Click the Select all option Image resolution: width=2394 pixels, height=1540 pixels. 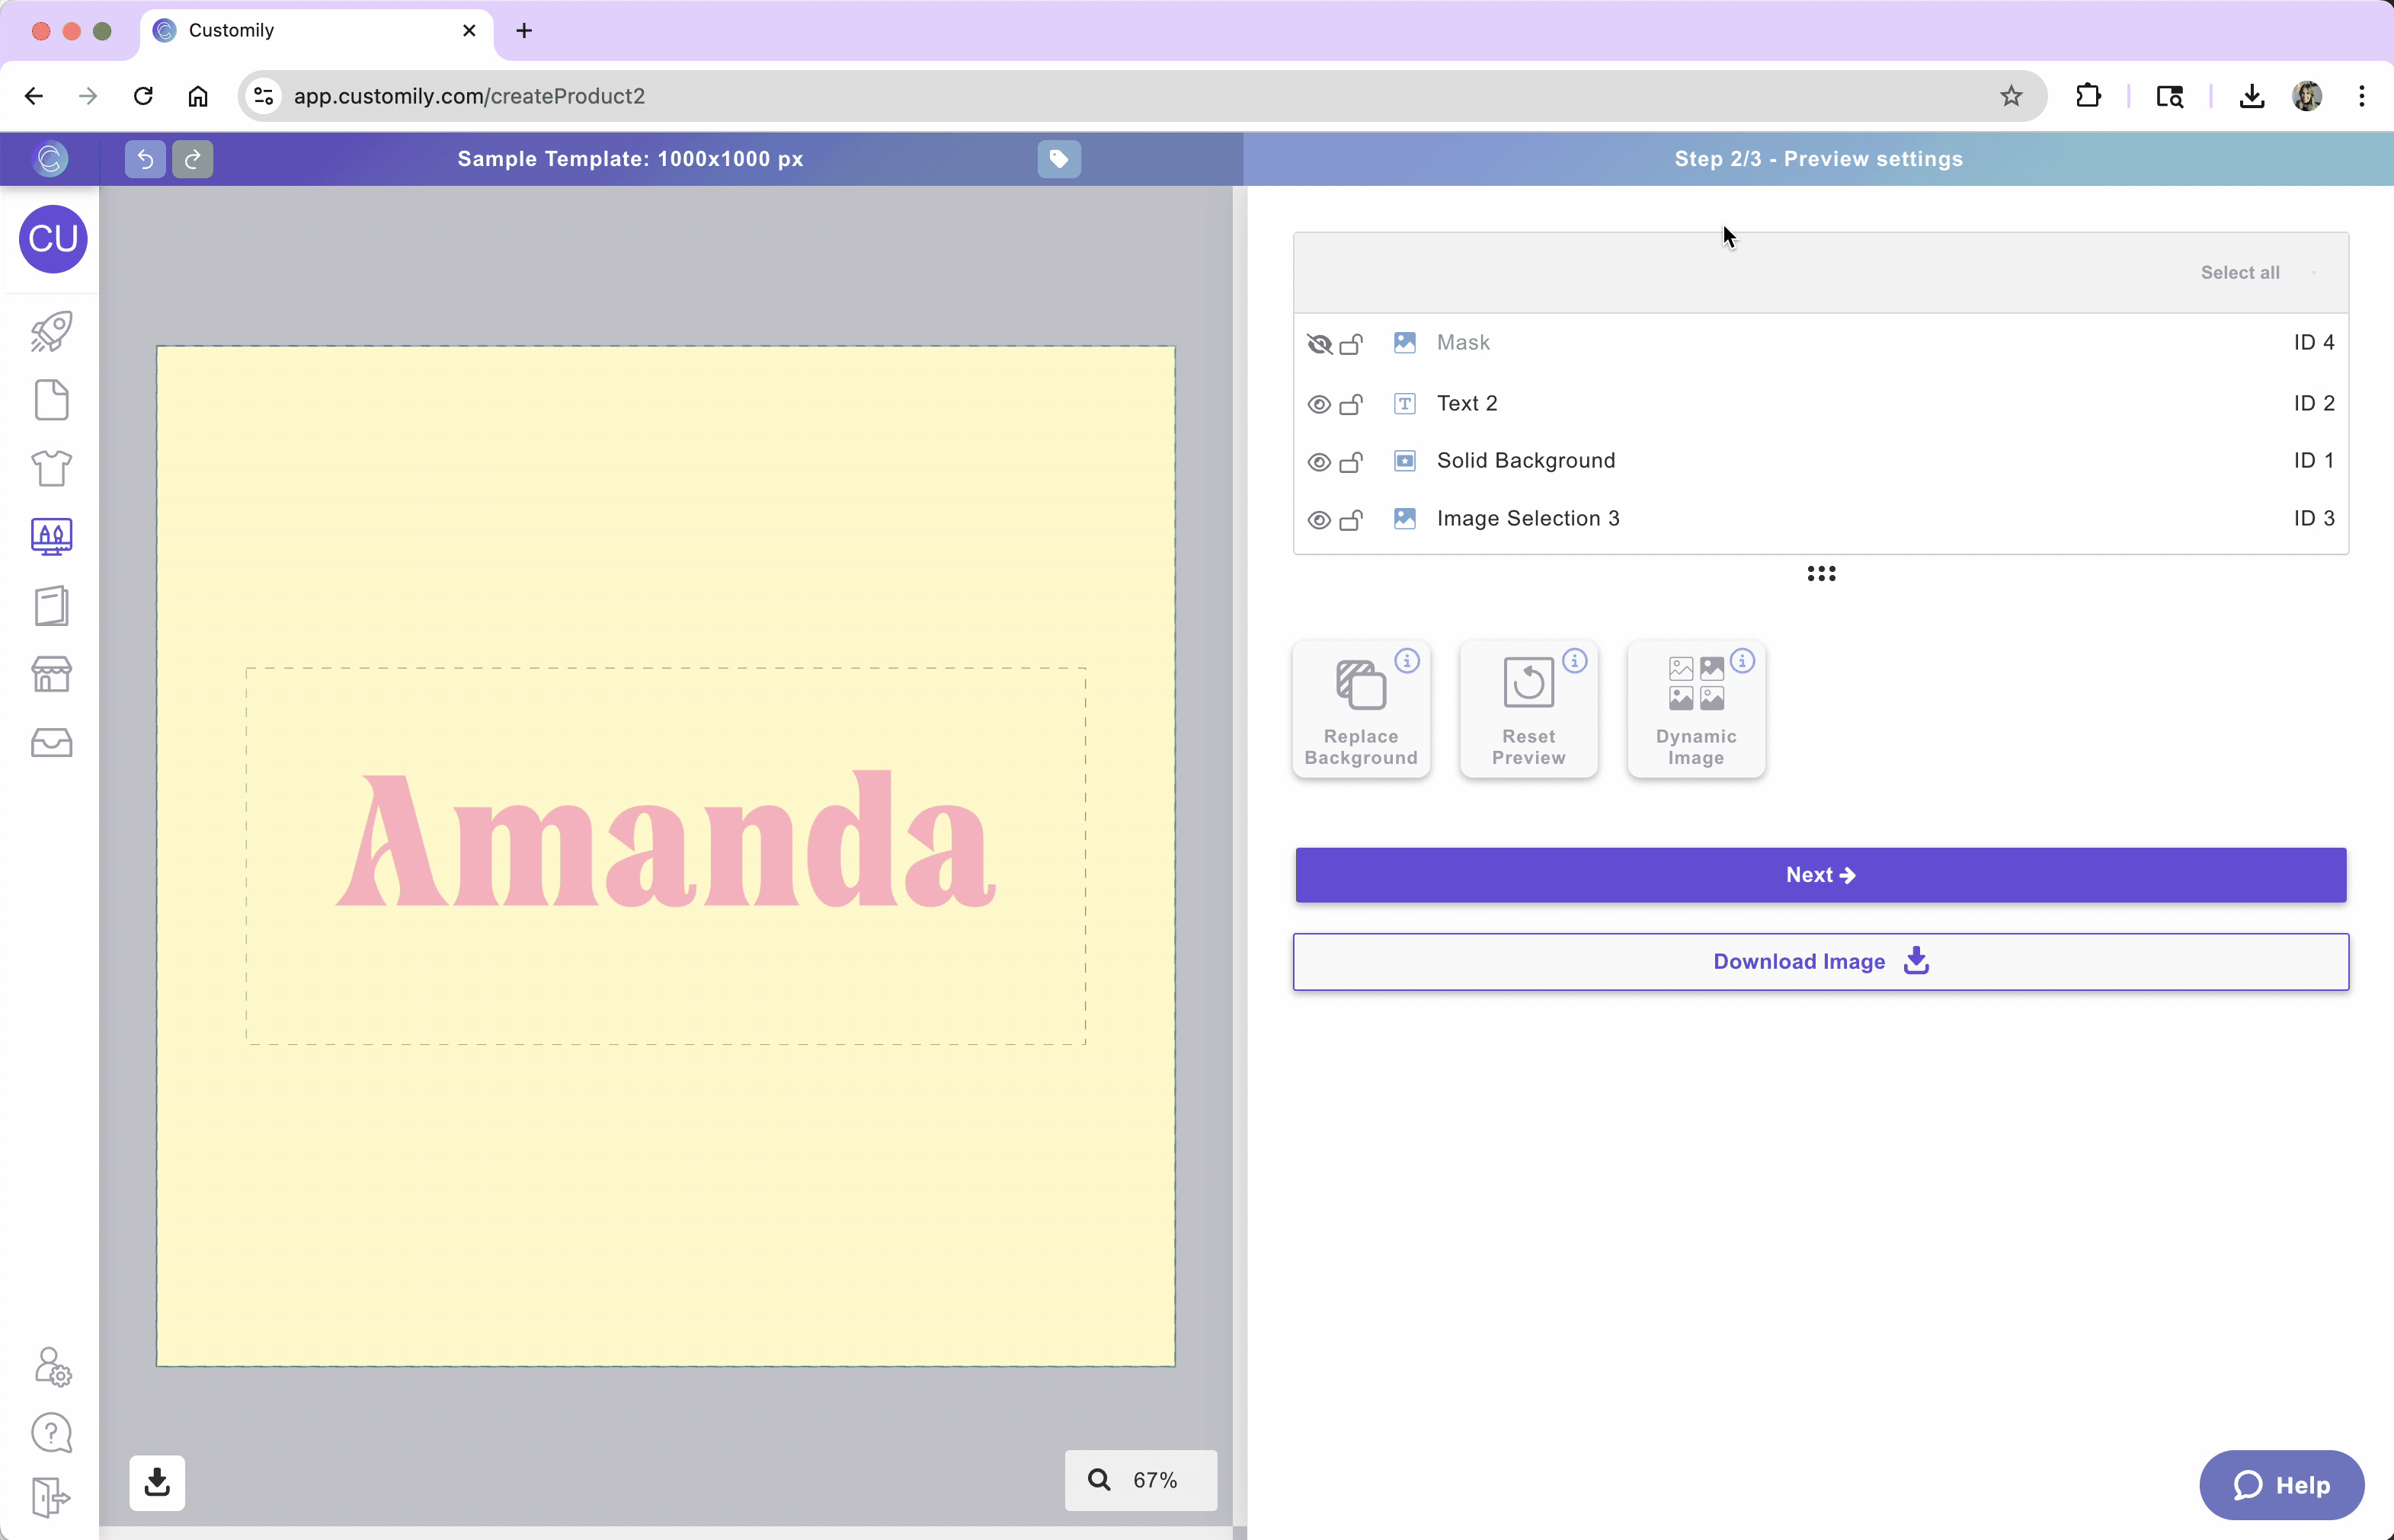(x=2240, y=273)
